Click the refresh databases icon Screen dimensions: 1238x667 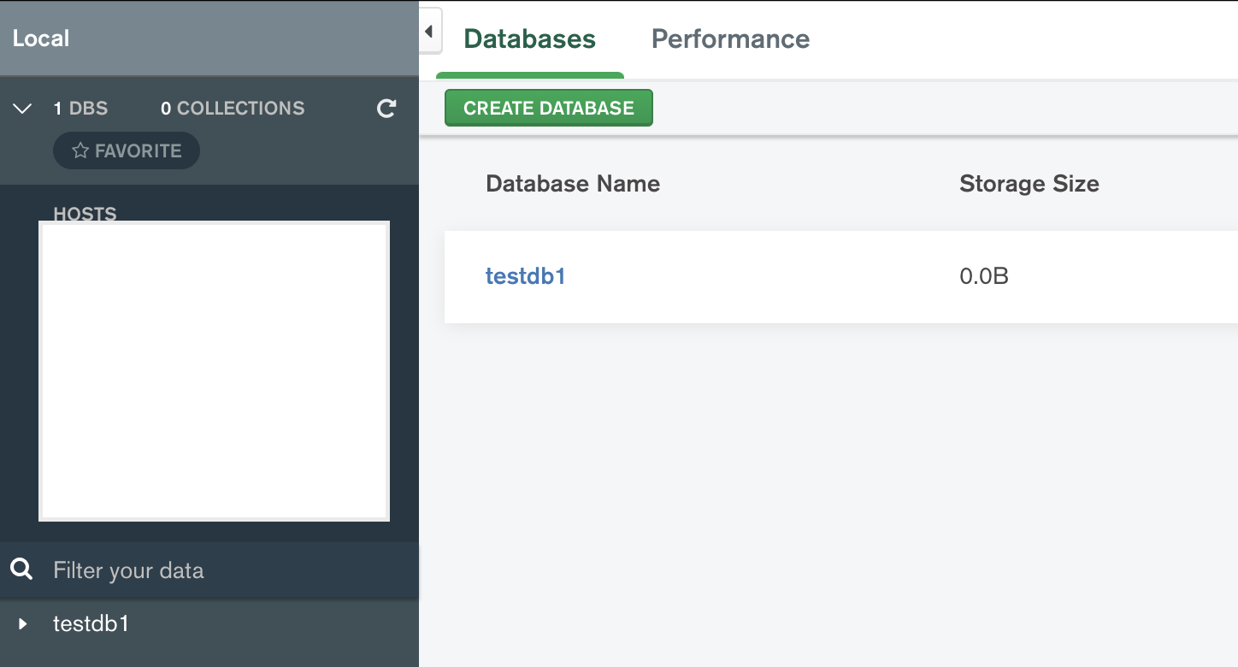[386, 109]
